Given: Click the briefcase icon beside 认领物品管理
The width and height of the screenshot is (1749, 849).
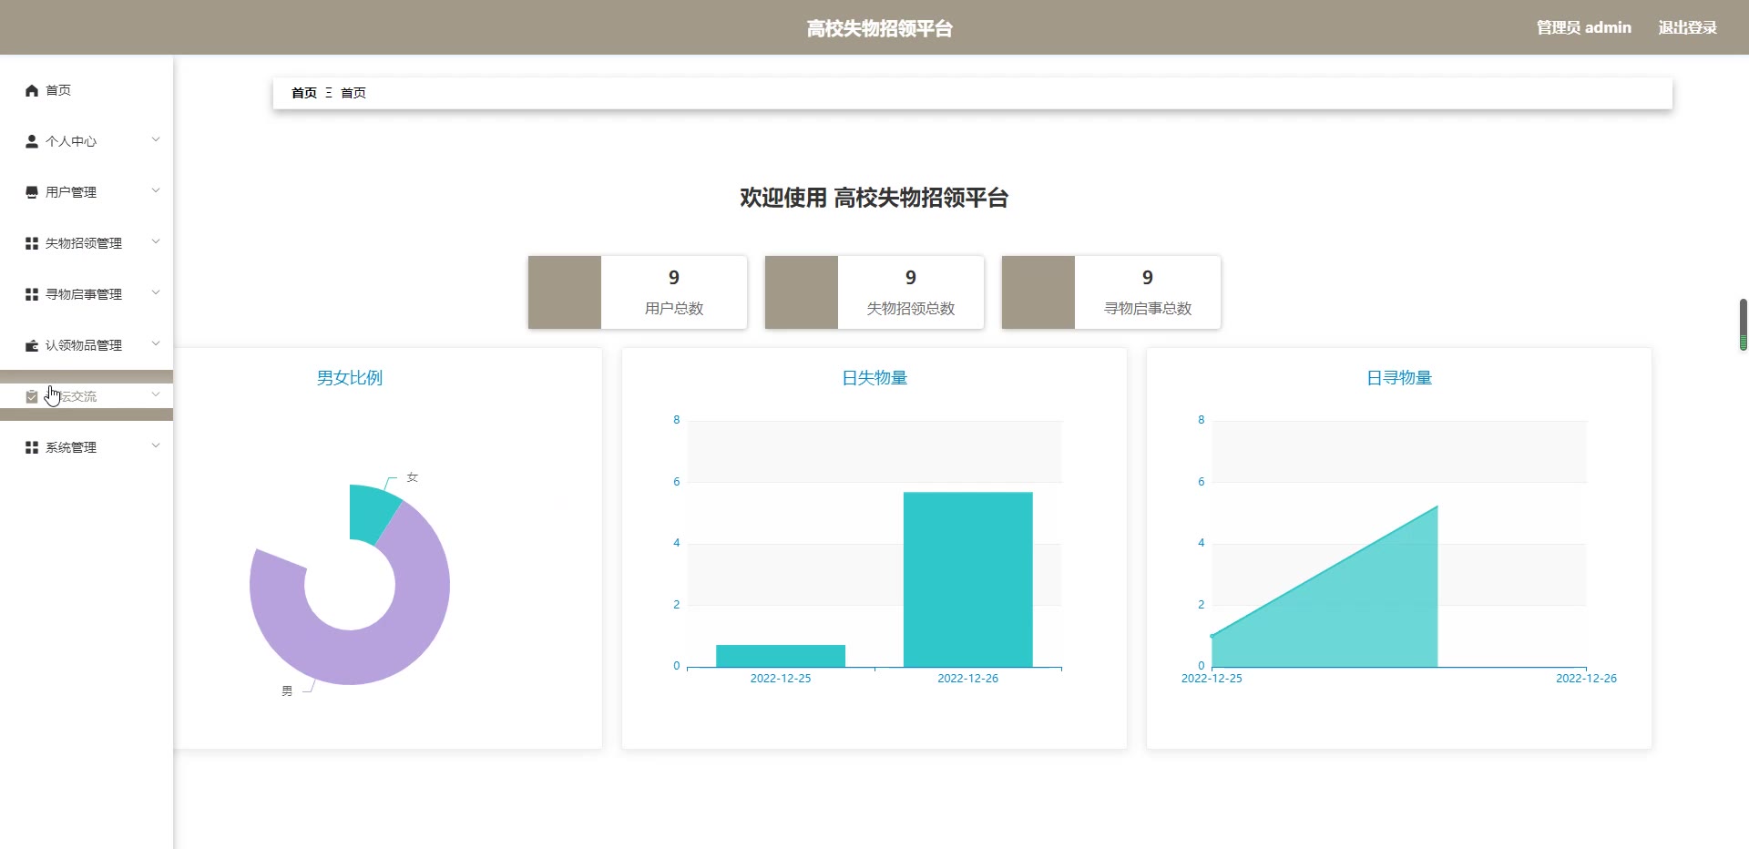Looking at the screenshot, I should point(32,345).
